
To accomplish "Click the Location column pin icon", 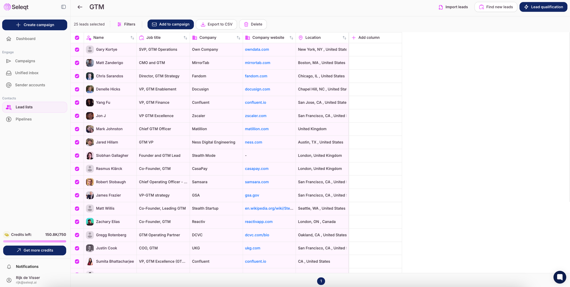I will coord(301,38).
